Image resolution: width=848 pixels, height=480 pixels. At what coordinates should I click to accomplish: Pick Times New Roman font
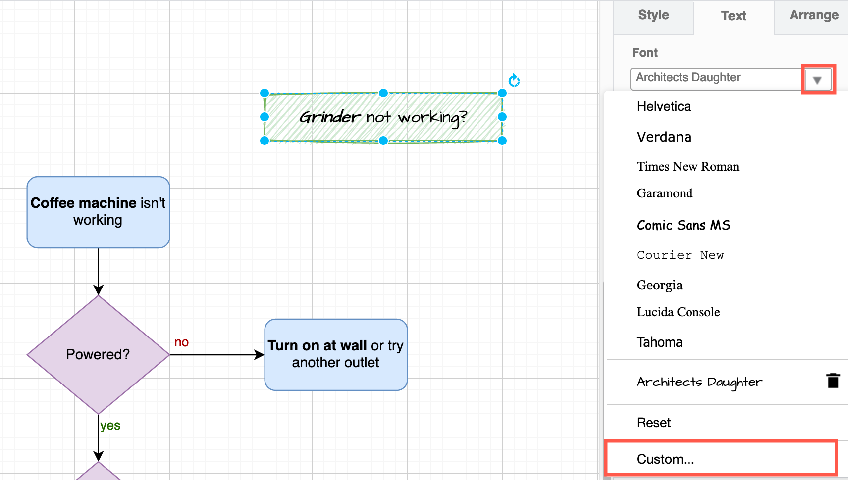pyautogui.click(x=688, y=167)
